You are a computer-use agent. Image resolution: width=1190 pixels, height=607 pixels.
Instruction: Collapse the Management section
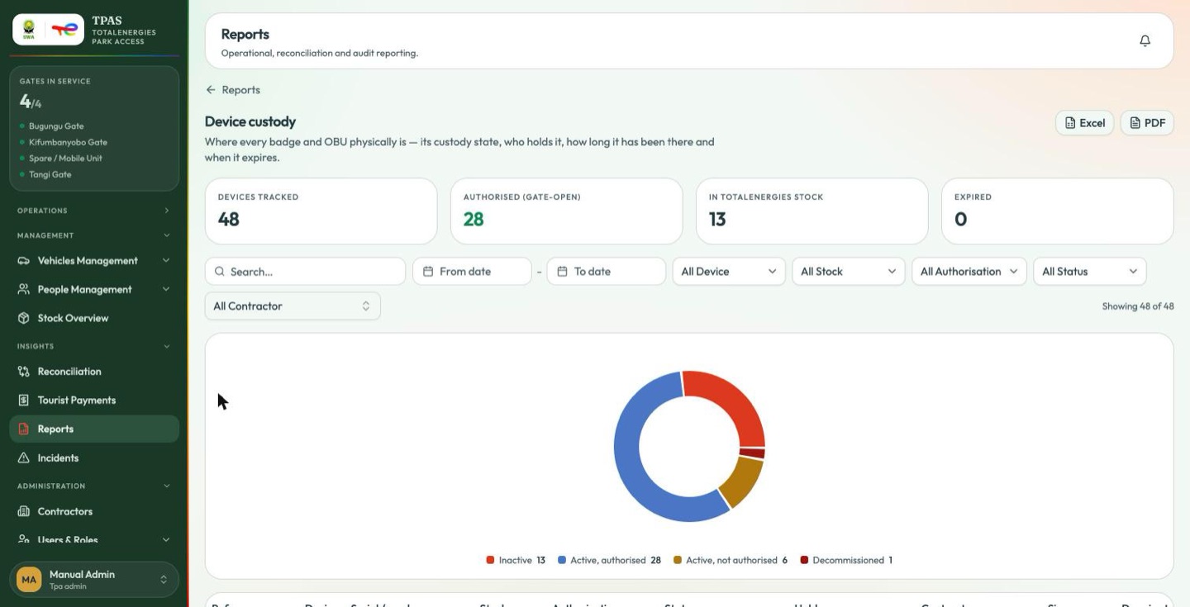94,235
